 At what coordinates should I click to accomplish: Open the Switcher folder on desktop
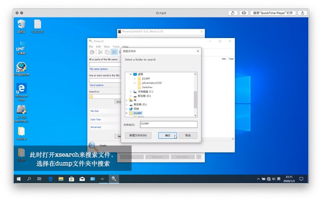[x=21, y=131]
